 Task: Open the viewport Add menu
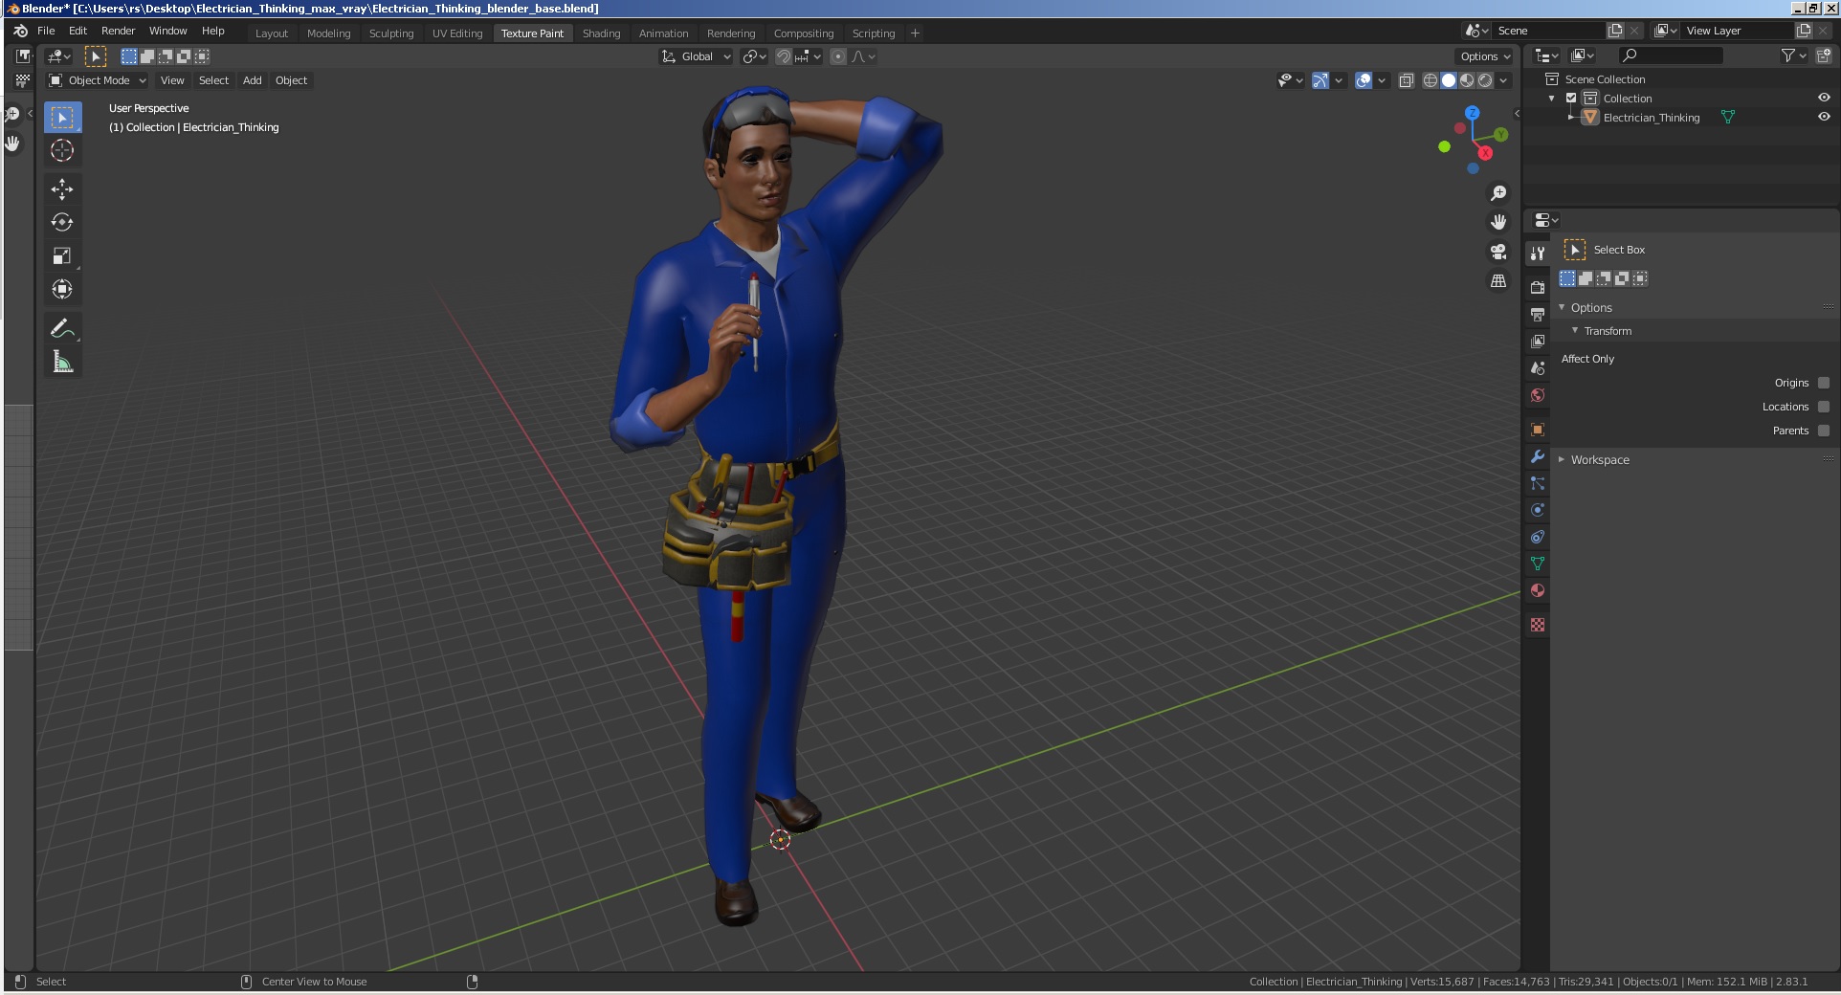252,80
